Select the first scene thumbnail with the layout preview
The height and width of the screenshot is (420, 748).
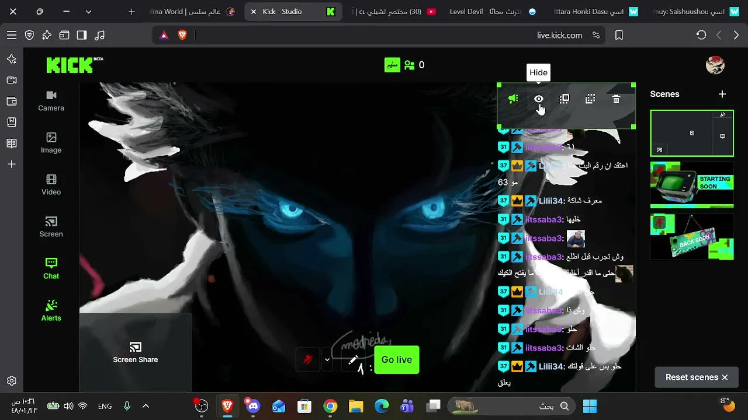(692, 133)
